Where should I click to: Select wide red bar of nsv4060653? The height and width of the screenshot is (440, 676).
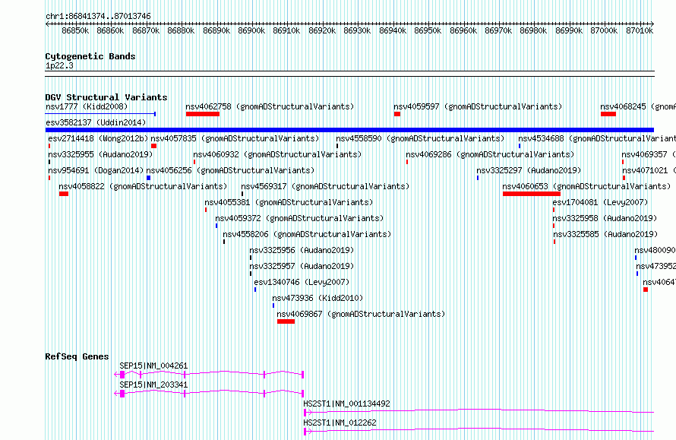click(532, 194)
